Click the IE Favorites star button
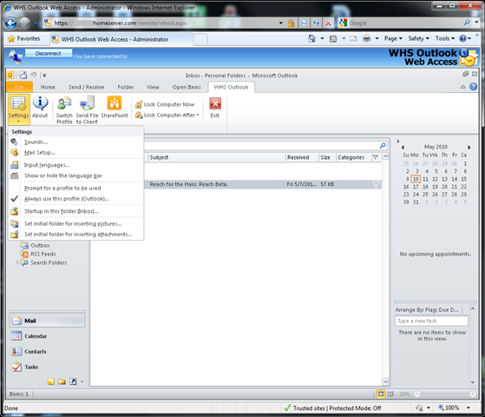485x417 pixels. pos(24,39)
